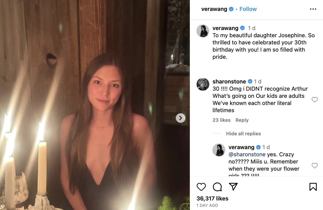The width and height of the screenshot is (323, 210).
Task: Open the three-dot more options menu
Action: (313, 9)
